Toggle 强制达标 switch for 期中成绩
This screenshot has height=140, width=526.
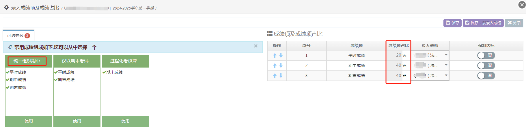coord(486,66)
